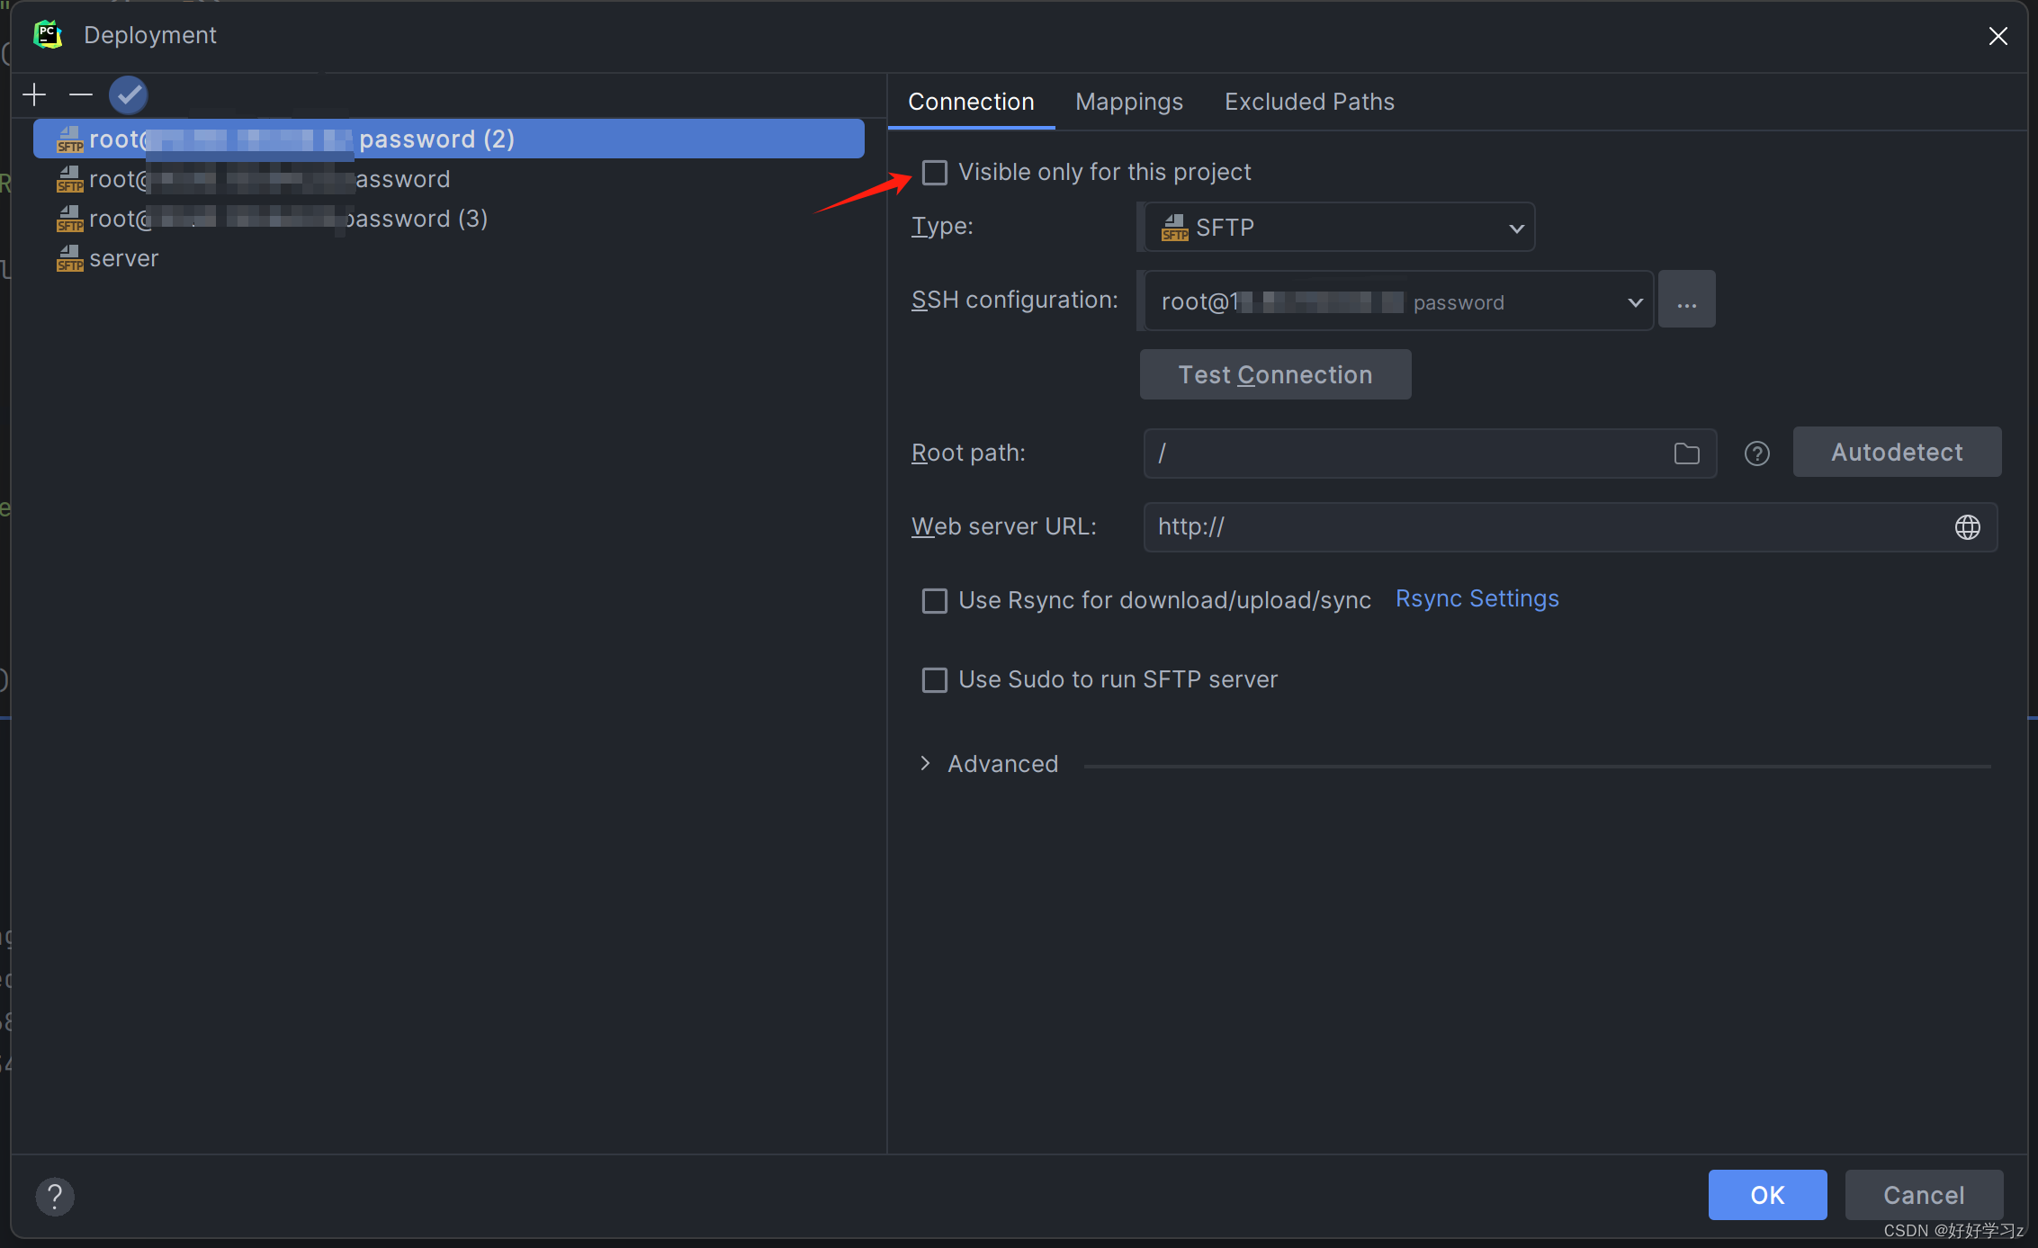2038x1248 pixels.
Task: Select the server entry in list
Action: point(123,259)
